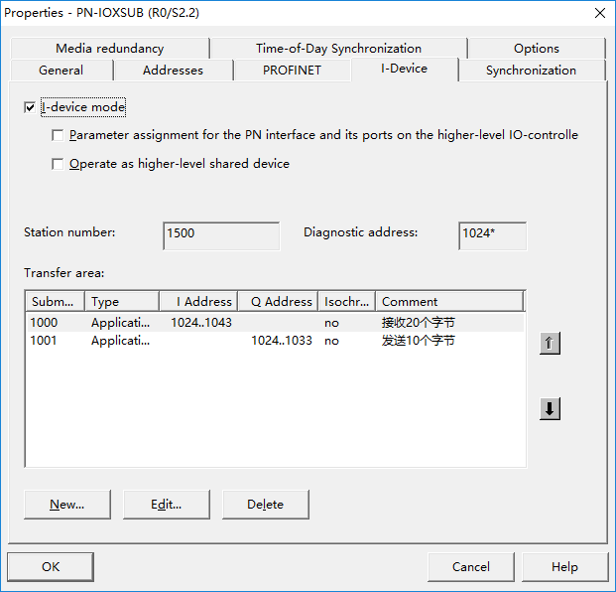
Task: Click the Edit... transfer area button
Action: pyautogui.click(x=167, y=505)
